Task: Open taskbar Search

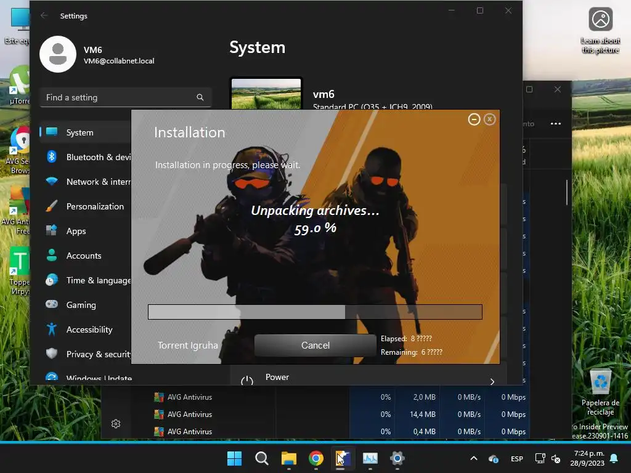Action: pos(261,458)
